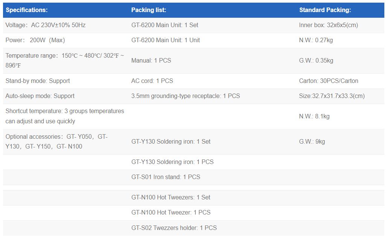
Task: Click Auto-sleep mode: Support text
Action: click(40, 96)
